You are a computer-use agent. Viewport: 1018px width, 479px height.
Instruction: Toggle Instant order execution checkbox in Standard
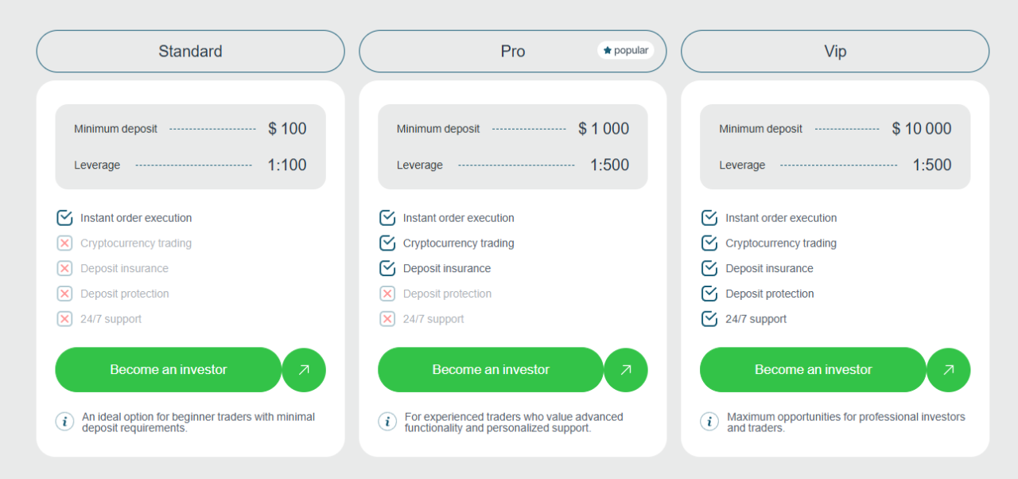(65, 218)
